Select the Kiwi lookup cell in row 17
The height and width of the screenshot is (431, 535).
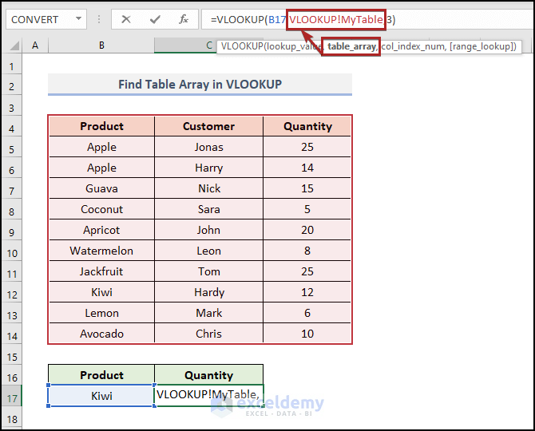(x=101, y=396)
